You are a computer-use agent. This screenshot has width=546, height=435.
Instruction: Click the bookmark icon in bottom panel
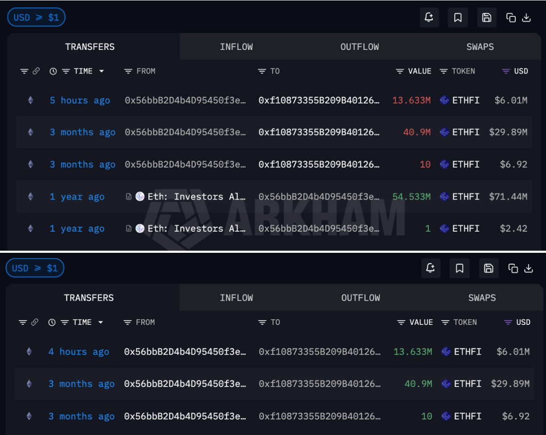(459, 268)
